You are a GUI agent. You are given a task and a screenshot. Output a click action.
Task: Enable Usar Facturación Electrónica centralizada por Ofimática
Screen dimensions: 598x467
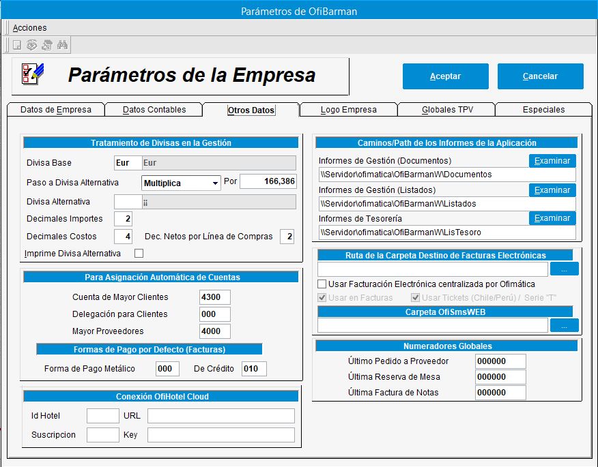point(322,284)
